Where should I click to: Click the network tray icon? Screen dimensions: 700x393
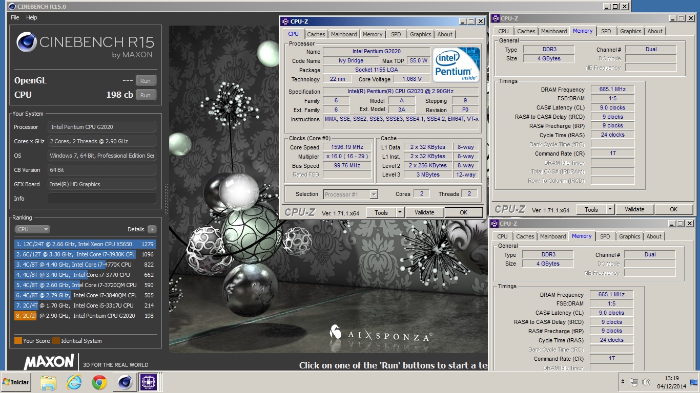[x=634, y=382]
